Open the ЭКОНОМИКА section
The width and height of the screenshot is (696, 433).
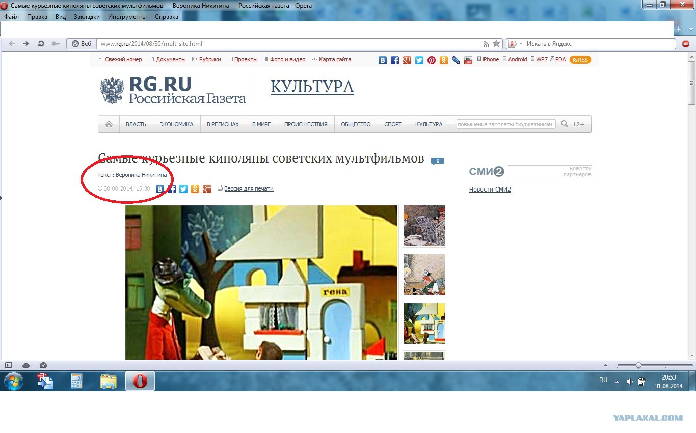tap(176, 124)
